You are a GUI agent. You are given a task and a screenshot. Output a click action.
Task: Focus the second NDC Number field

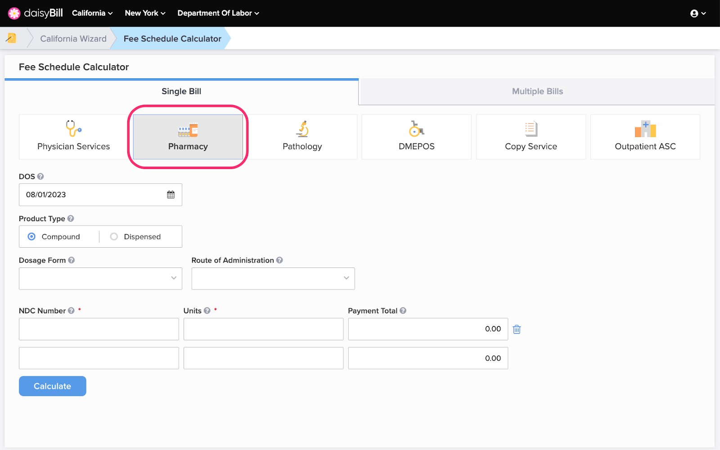tap(99, 358)
